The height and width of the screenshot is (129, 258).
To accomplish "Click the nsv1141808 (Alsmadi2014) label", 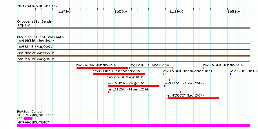I will click(150, 65).
